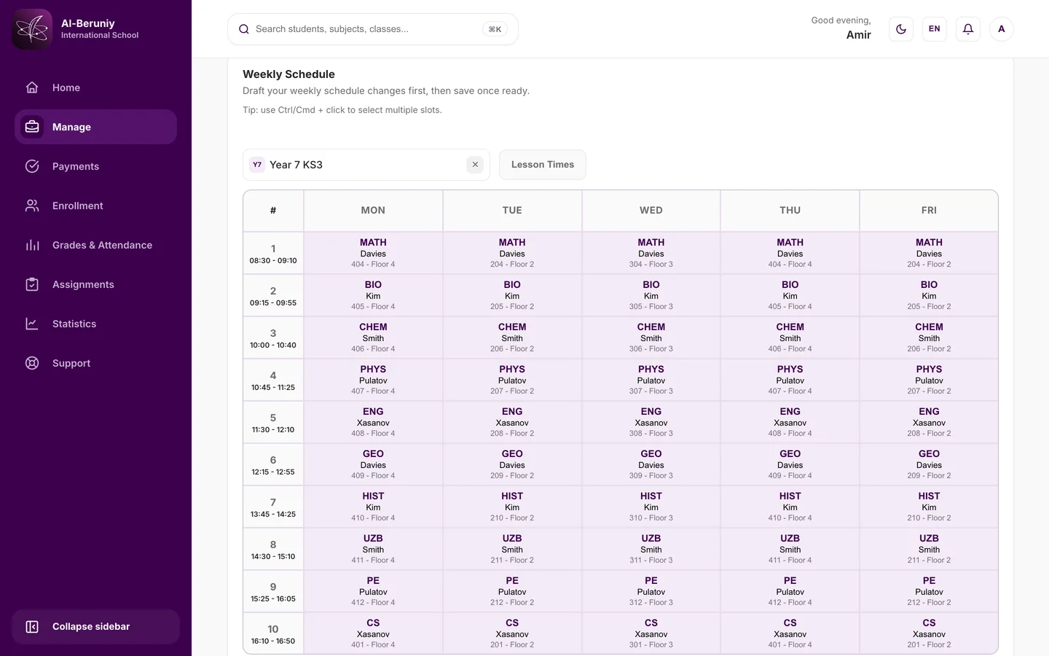Select the Wednesday HIST slot in room 310
Viewport: 1049px width, 656px height.
651,507
